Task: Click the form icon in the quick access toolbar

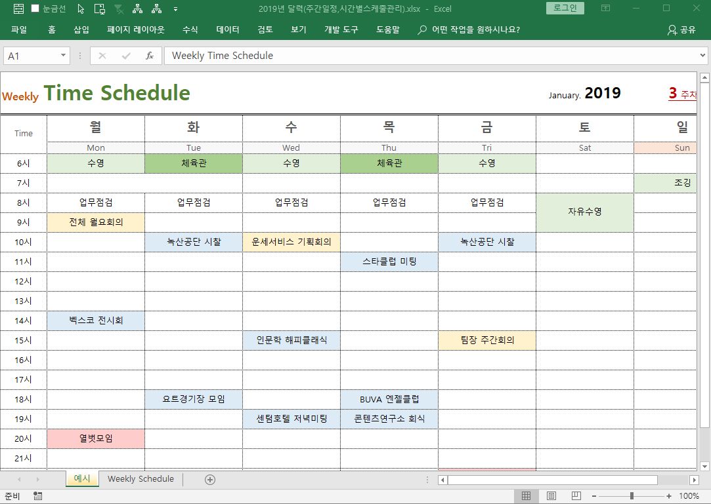Action: 18,9
